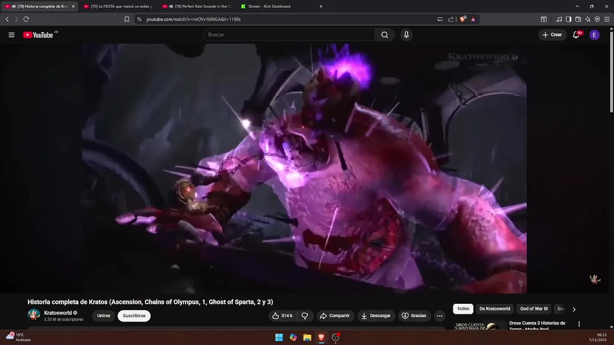
Task: Open Brave browser taskbar icon
Action: pos(321,337)
